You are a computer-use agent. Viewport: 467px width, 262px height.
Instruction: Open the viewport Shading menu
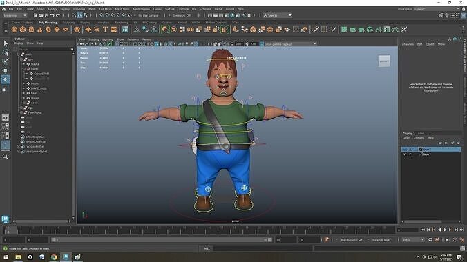93,39
